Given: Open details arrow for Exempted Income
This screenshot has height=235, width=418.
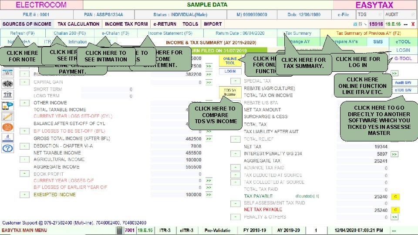Looking at the screenshot, I should tap(209, 195).
